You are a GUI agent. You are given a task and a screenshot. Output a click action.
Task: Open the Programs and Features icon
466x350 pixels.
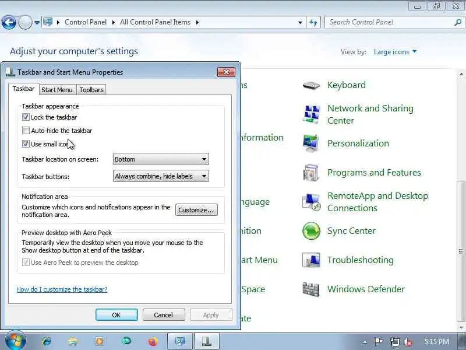point(311,172)
